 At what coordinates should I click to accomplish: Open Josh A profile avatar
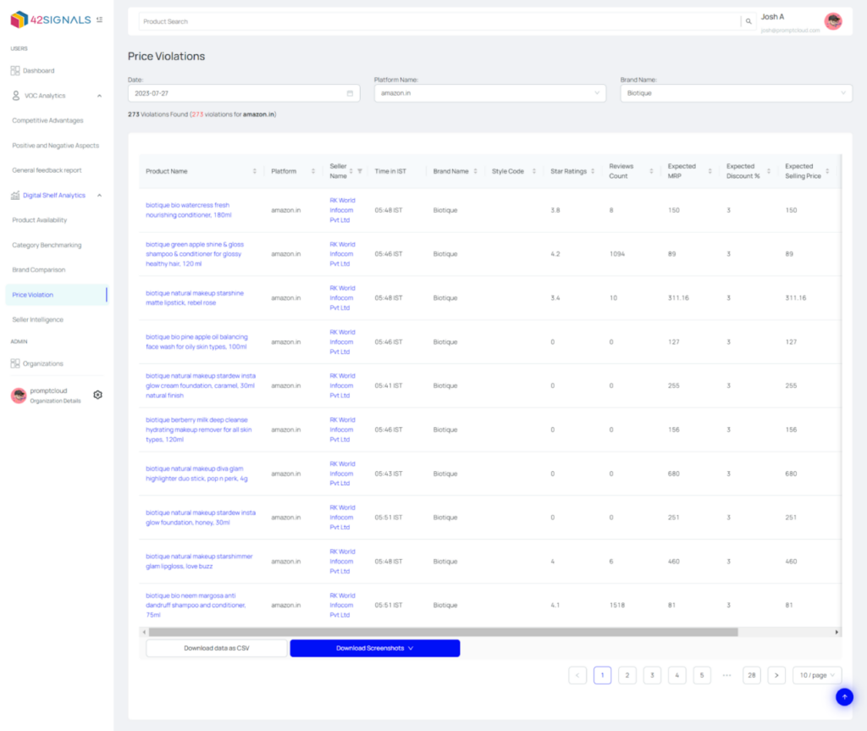833,21
